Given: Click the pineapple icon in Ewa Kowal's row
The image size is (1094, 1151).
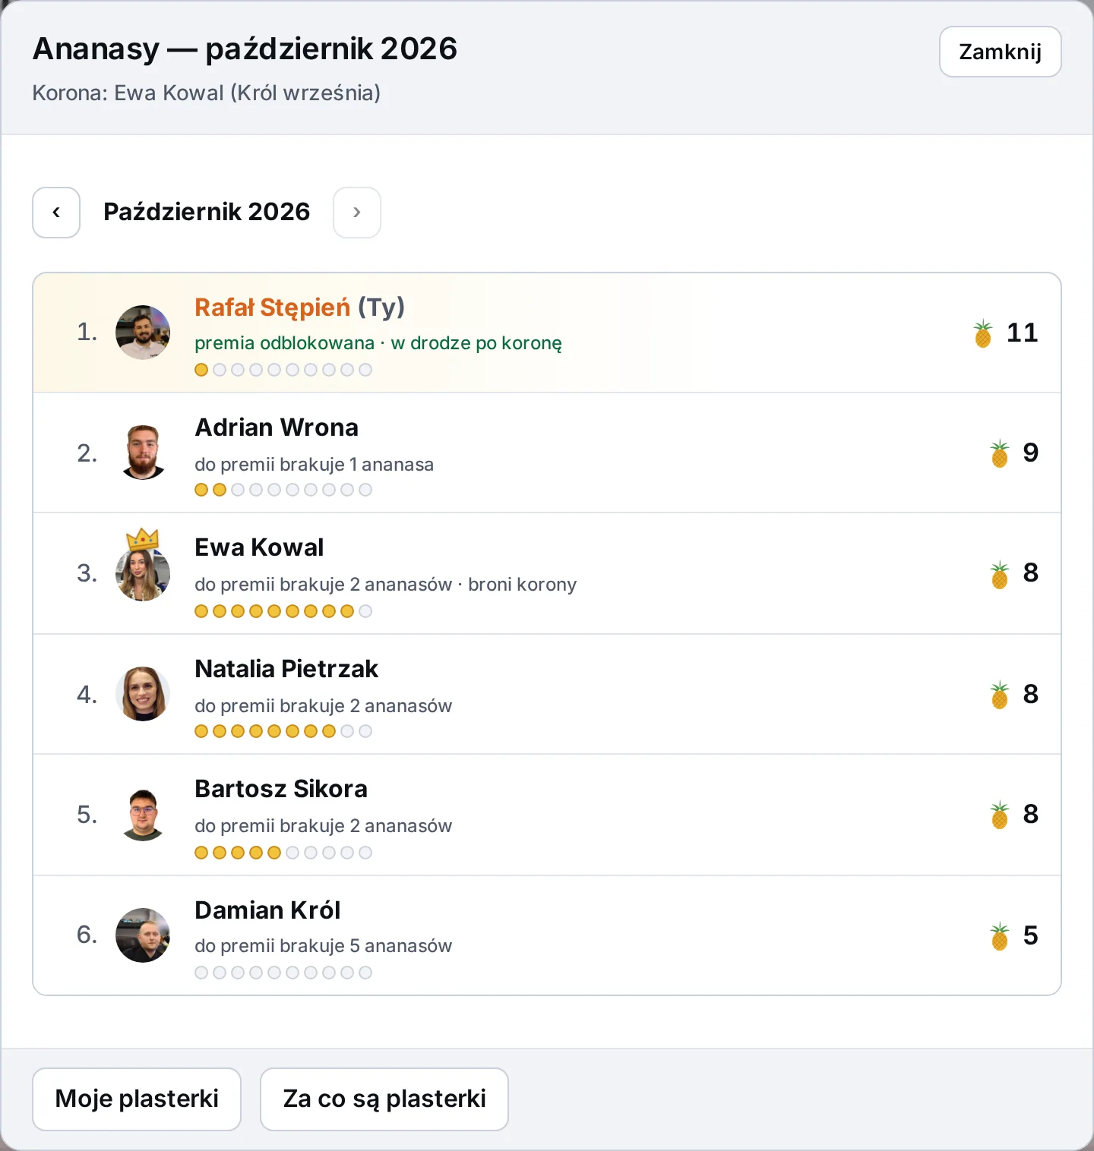Looking at the screenshot, I should coord(1000,575).
